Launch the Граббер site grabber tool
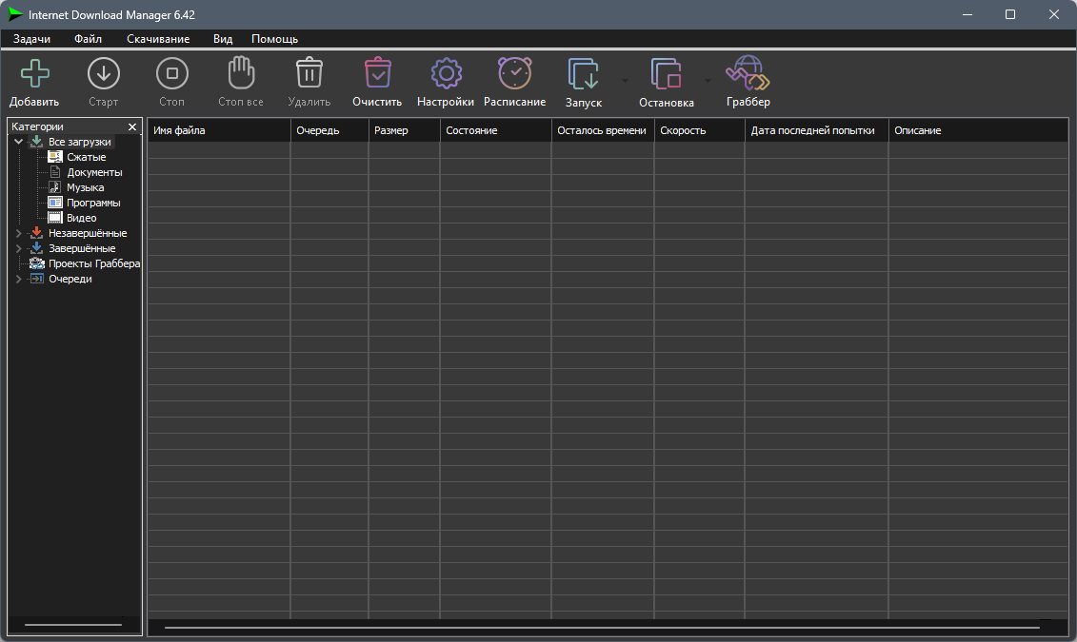Image resolution: width=1077 pixels, height=642 pixels. 748,74
